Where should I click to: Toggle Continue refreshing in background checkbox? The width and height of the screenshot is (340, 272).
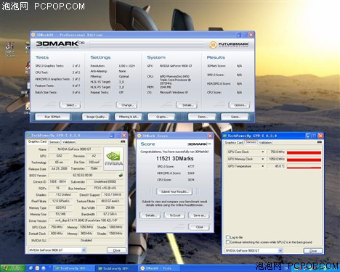pyautogui.click(x=227, y=242)
